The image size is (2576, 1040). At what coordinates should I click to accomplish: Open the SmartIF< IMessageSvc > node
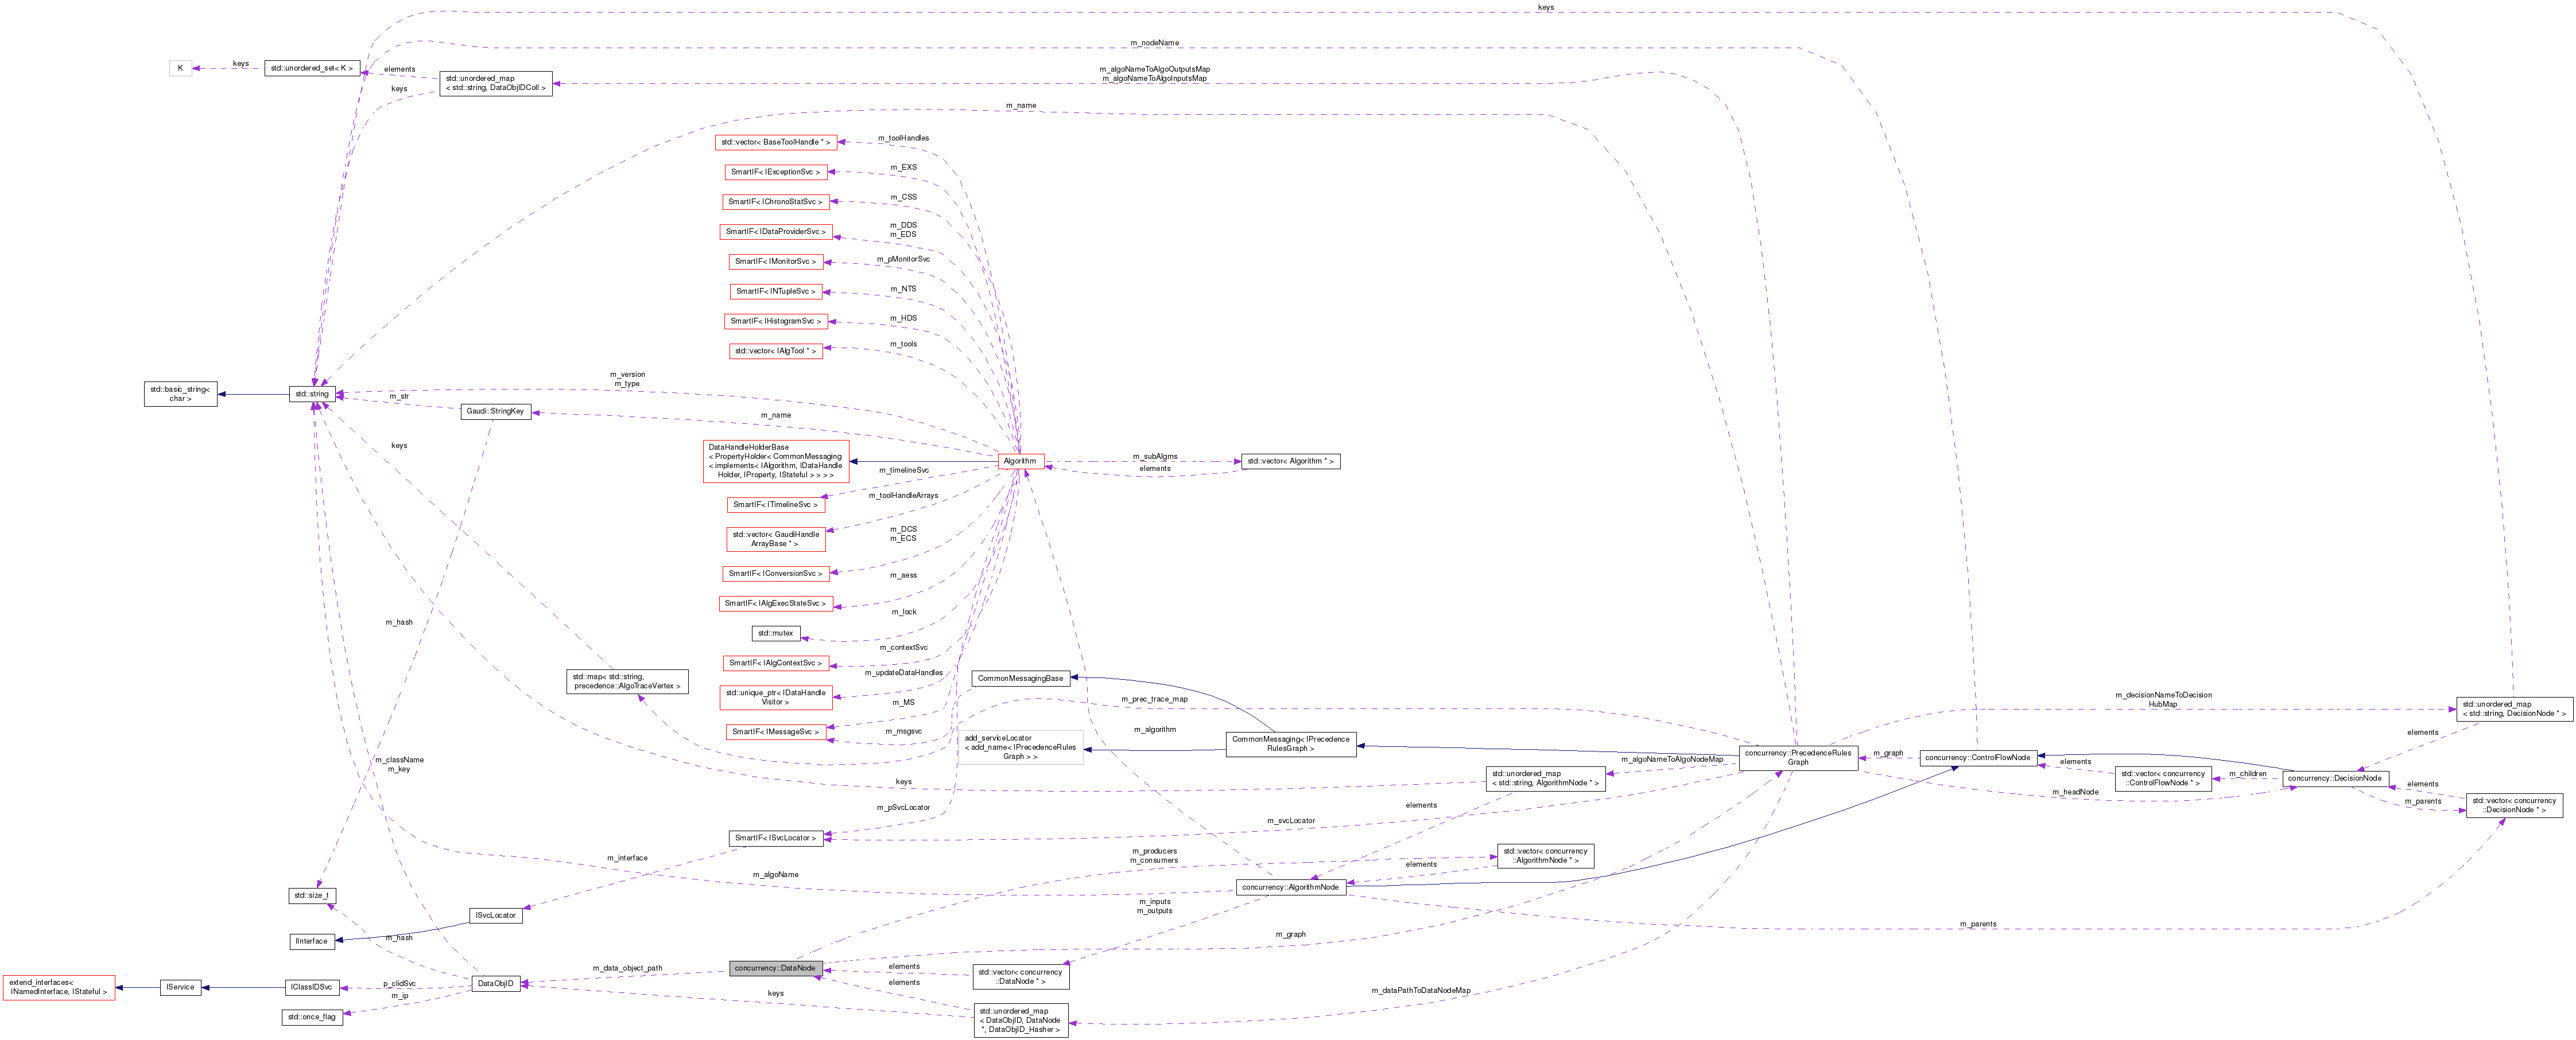pos(775,730)
